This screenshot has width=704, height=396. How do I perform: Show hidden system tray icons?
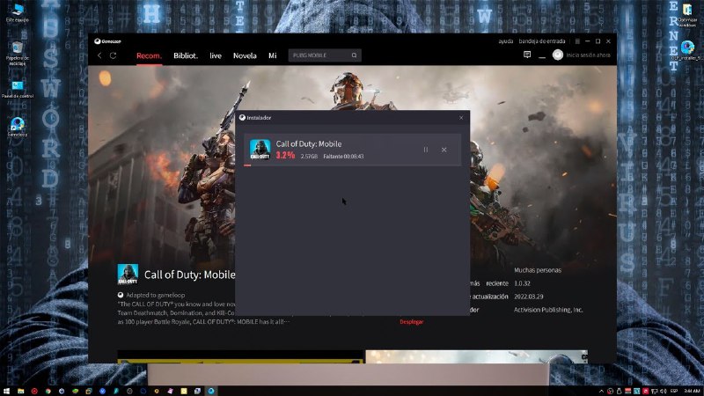pos(602,391)
